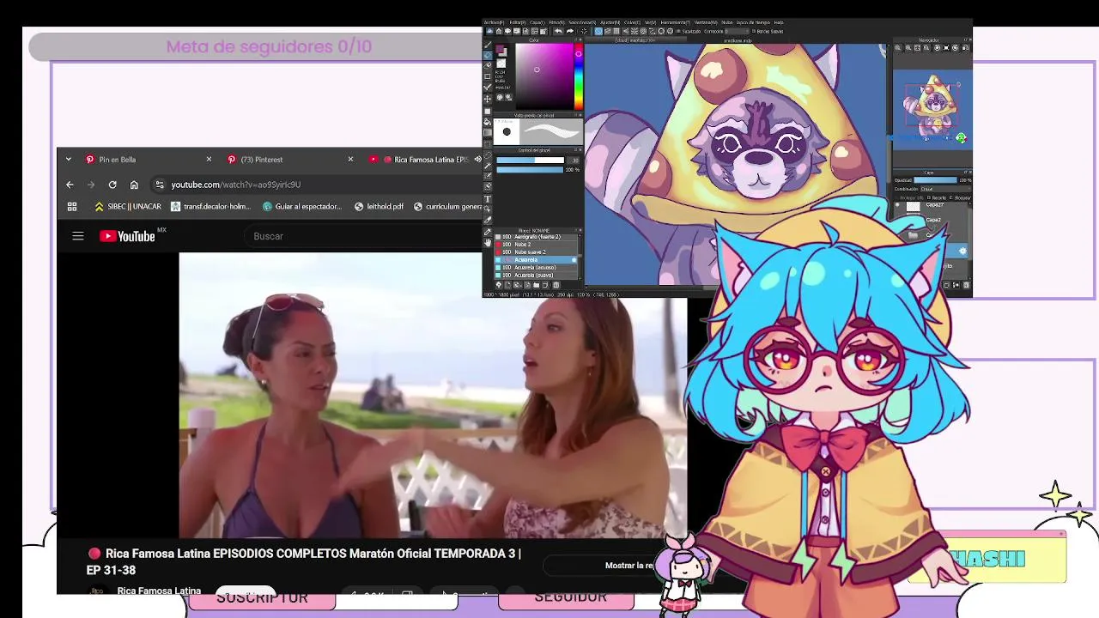The width and height of the screenshot is (1099, 618).
Task: Click the folder icon below brush list
Action: tap(537, 285)
